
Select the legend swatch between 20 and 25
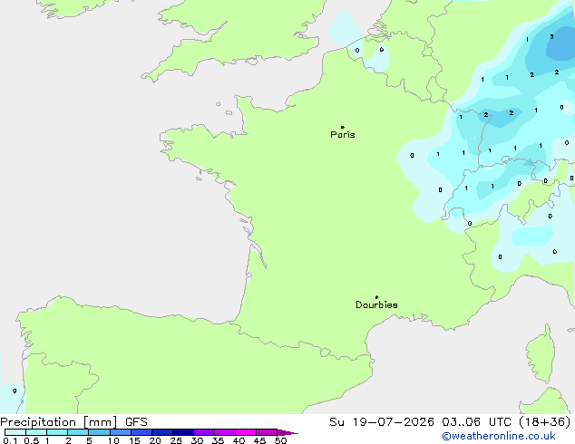(x=162, y=432)
